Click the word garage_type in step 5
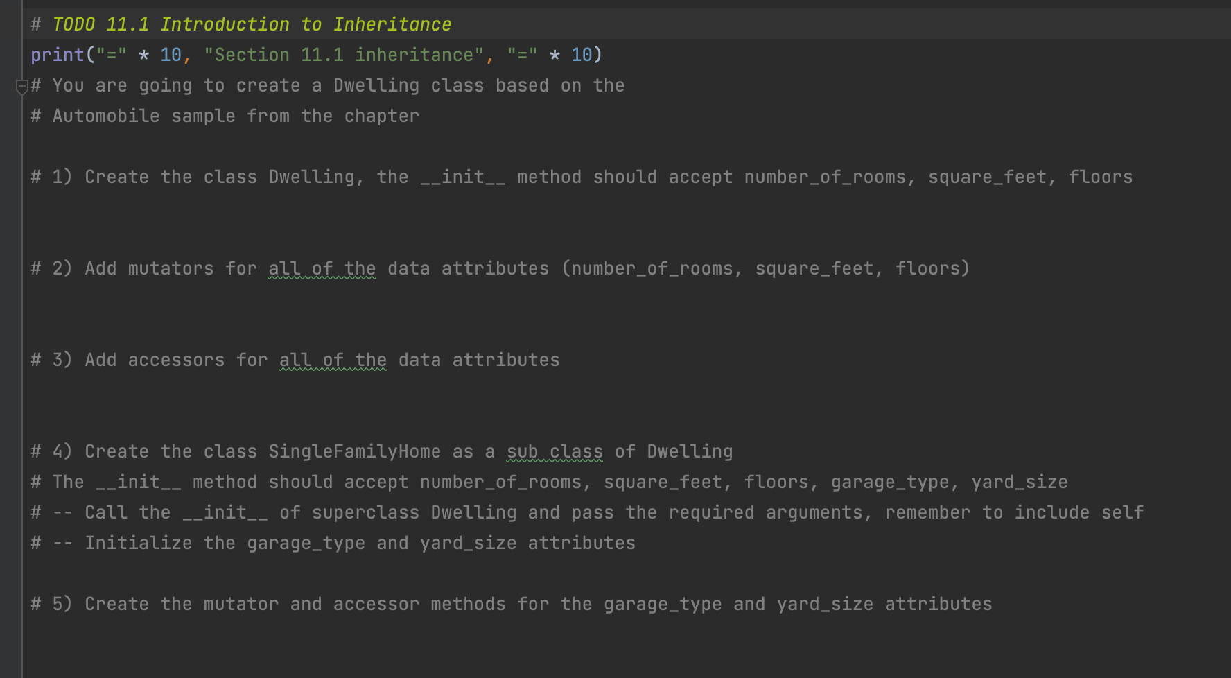 click(x=662, y=604)
